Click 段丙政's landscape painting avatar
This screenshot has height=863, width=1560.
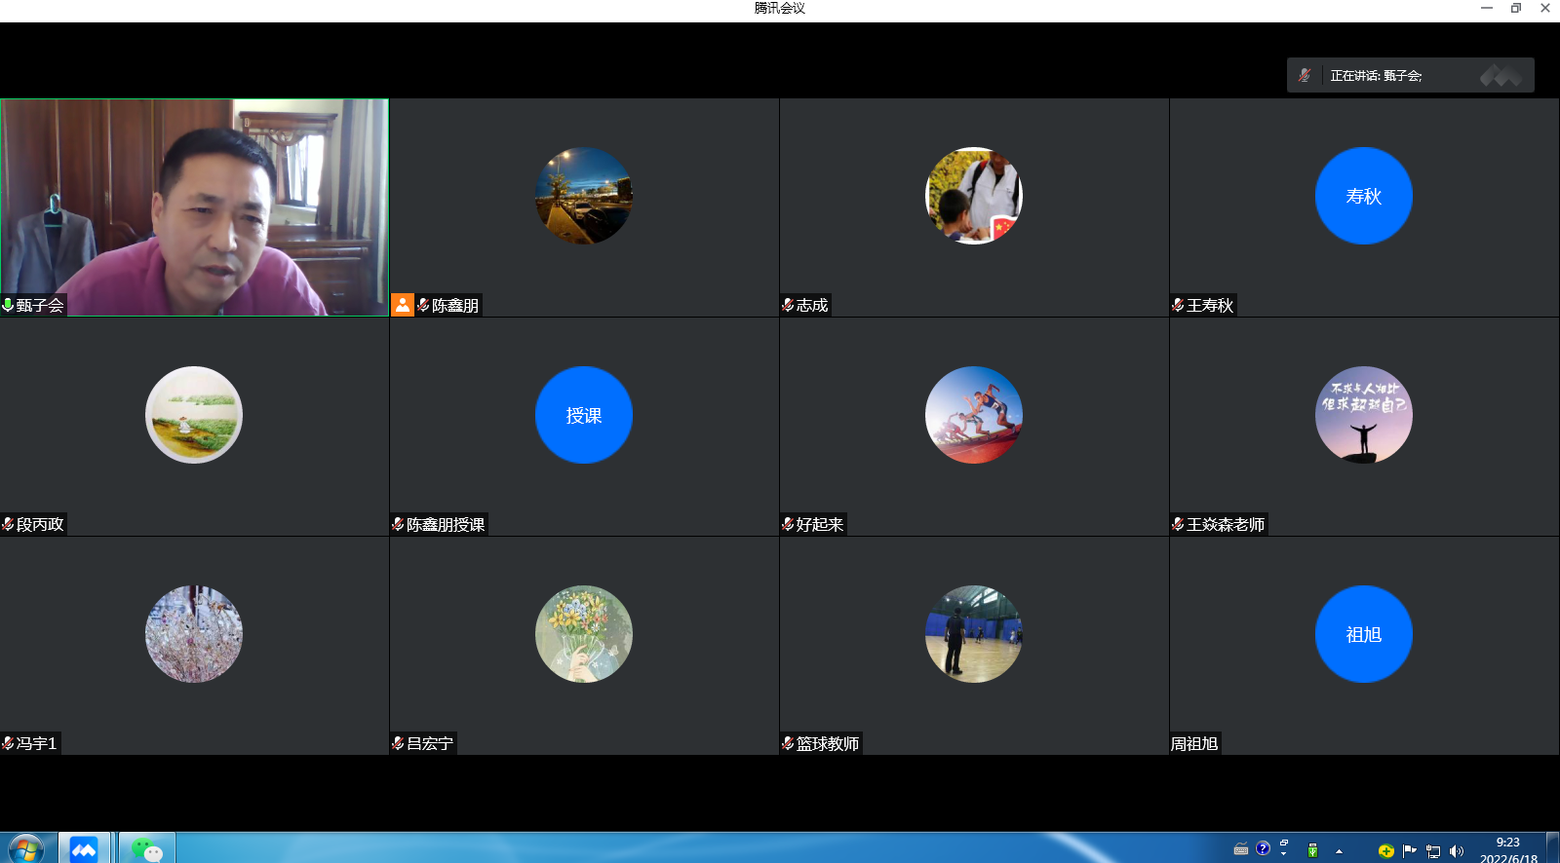pyautogui.click(x=194, y=415)
